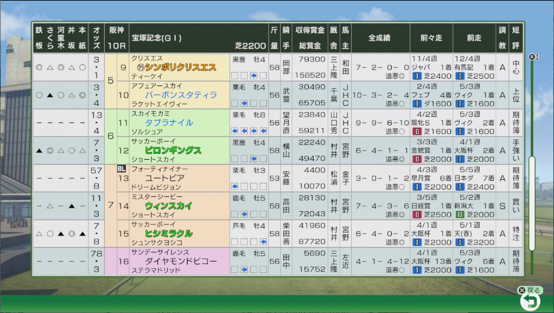This screenshot has width=554, height=313.
Task: Click the Grade II icon under 阪牝S
Action: tap(417, 131)
